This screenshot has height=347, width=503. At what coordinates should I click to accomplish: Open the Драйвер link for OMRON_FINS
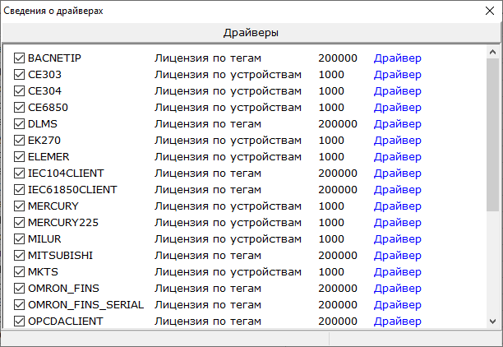(398, 289)
